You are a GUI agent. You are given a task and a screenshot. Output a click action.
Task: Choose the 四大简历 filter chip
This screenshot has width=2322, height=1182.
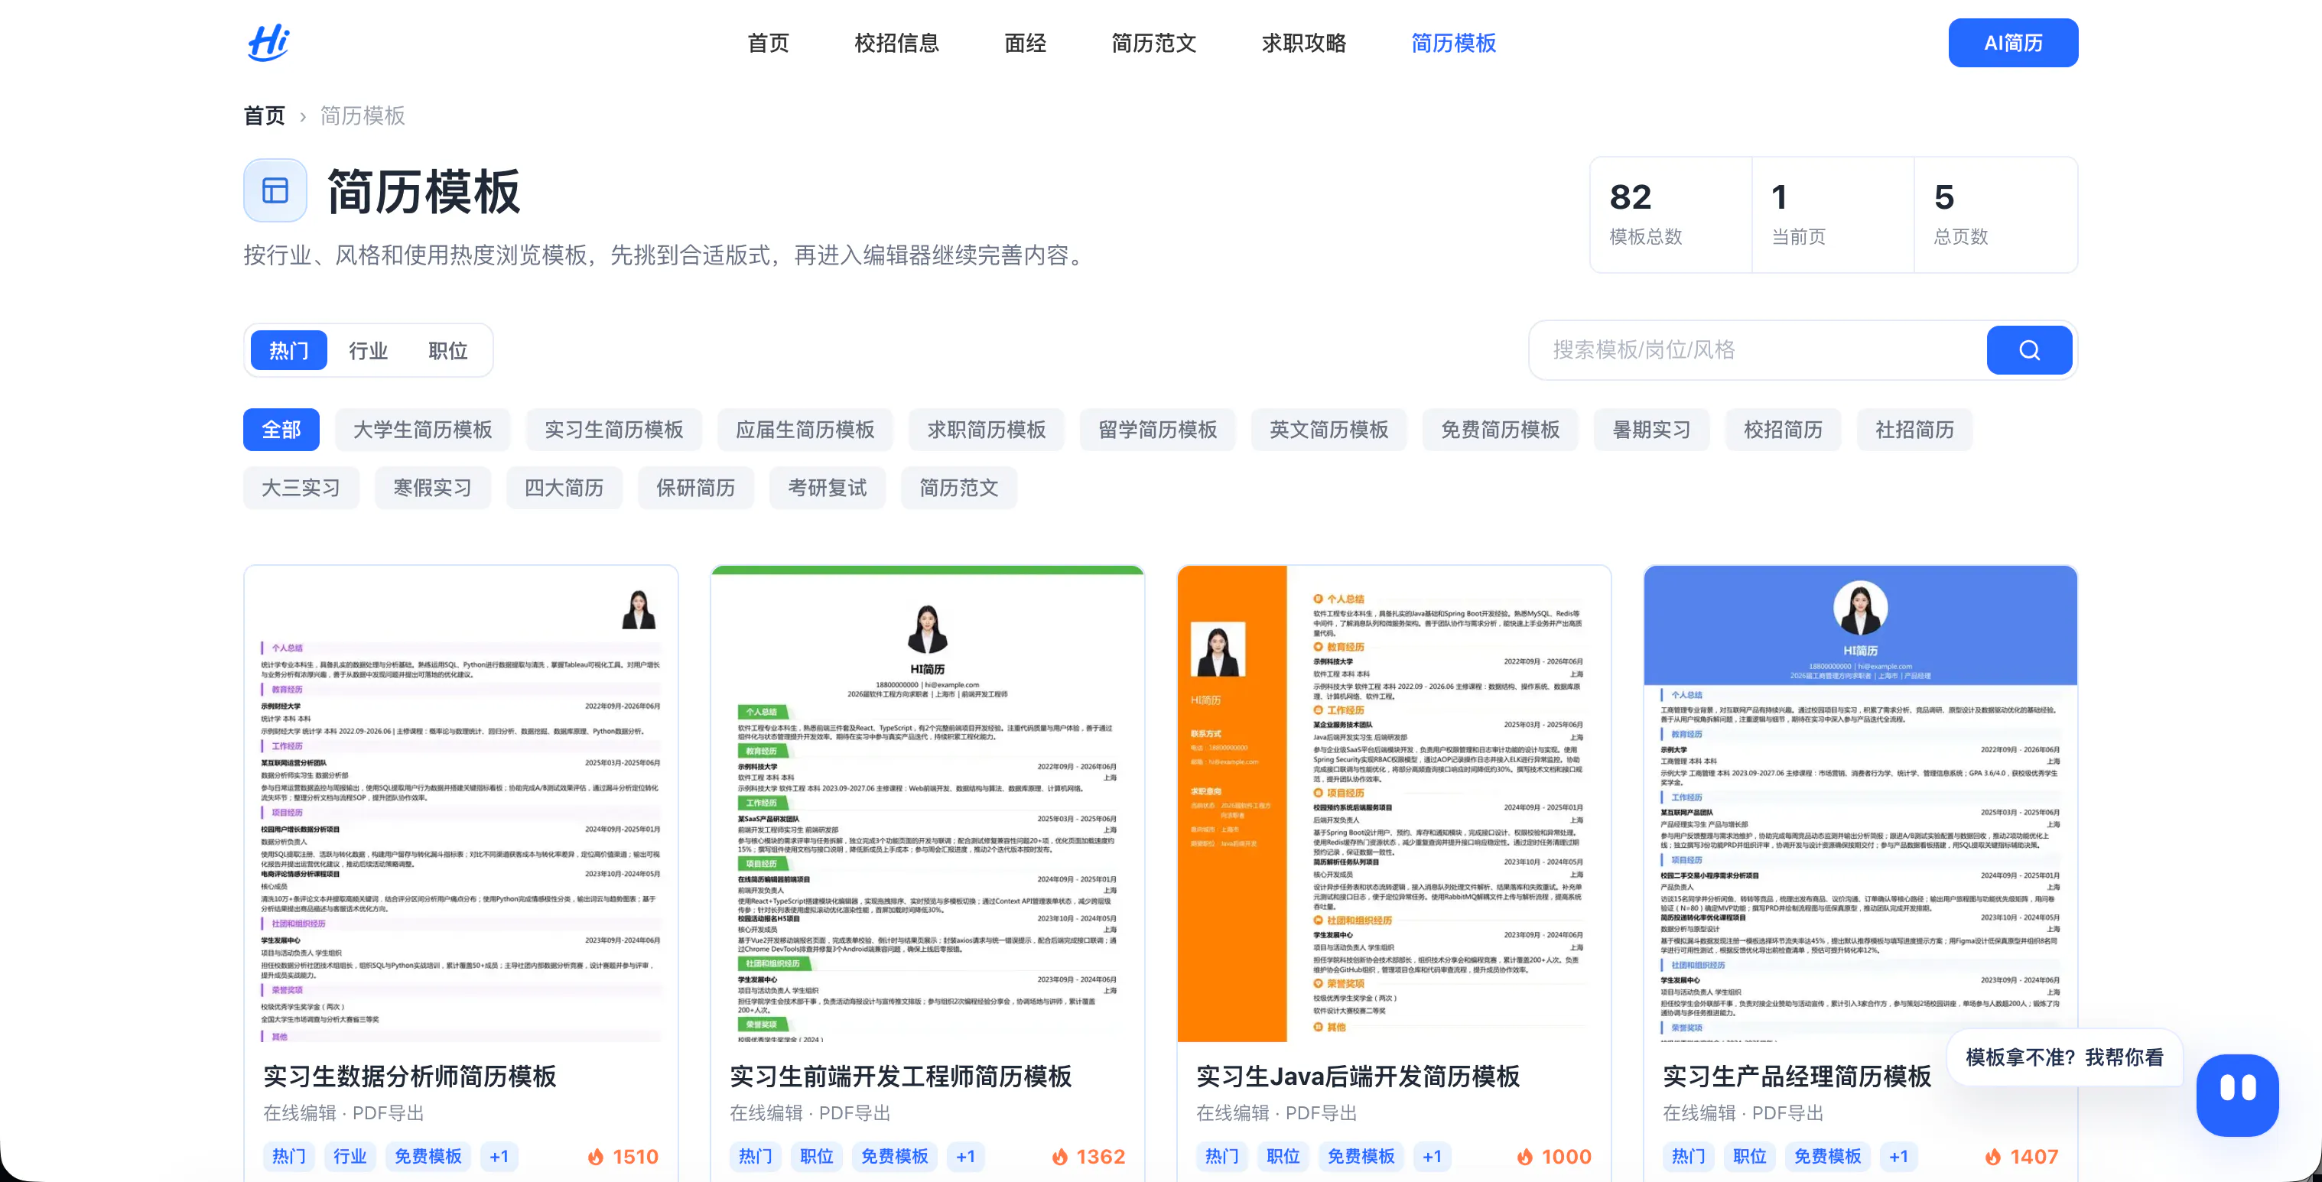pos(564,487)
